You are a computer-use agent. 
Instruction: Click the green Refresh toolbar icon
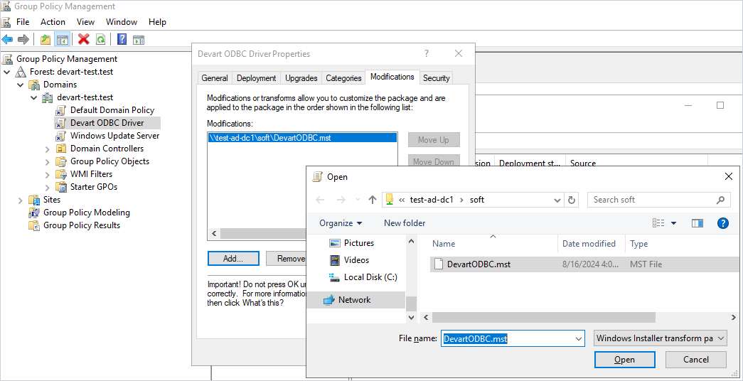coord(101,40)
